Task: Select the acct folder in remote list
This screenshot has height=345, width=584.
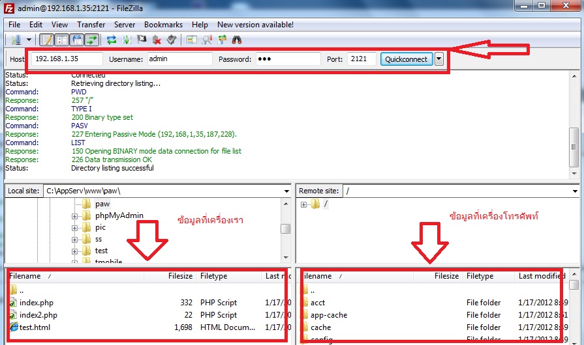Action: (x=318, y=303)
